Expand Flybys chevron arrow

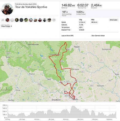click(11, 26)
